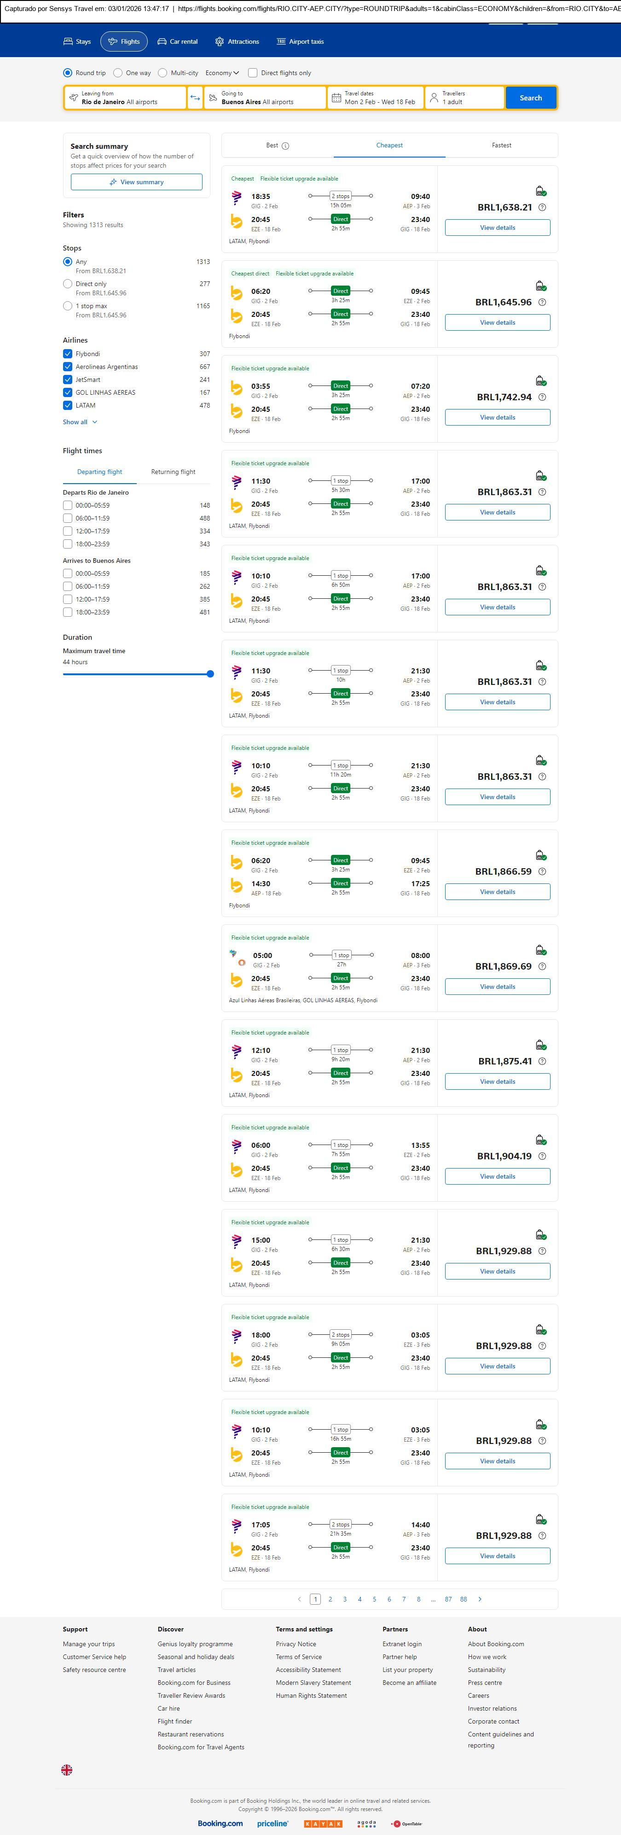Click the swap origin and destination arrows icon
Image resolution: width=621 pixels, height=1835 pixels.
click(x=195, y=98)
